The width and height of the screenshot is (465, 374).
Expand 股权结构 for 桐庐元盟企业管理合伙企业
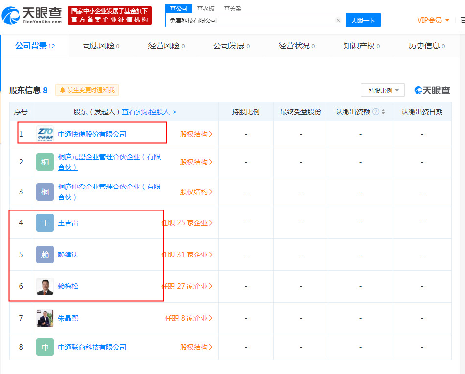tap(196, 162)
